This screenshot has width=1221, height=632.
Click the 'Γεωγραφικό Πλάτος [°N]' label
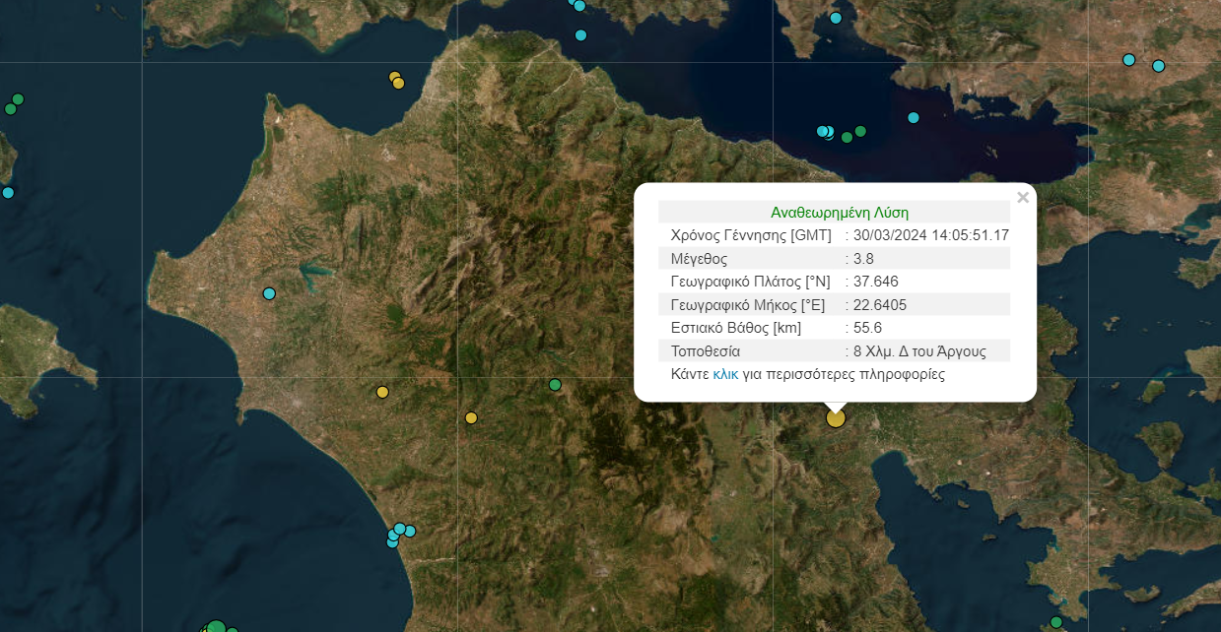[x=751, y=282]
